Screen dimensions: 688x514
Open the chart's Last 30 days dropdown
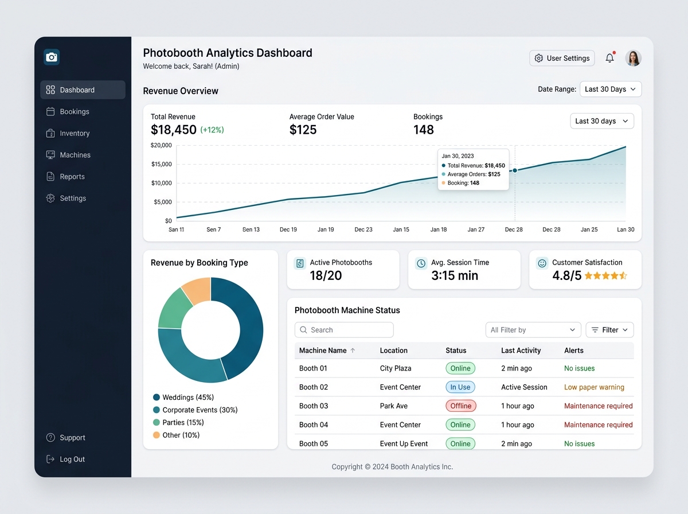tap(602, 121)
